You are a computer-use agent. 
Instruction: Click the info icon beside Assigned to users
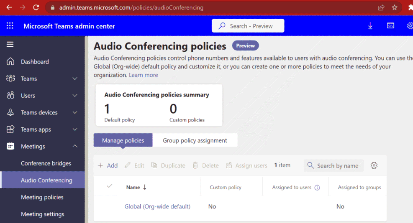(317, 188)
